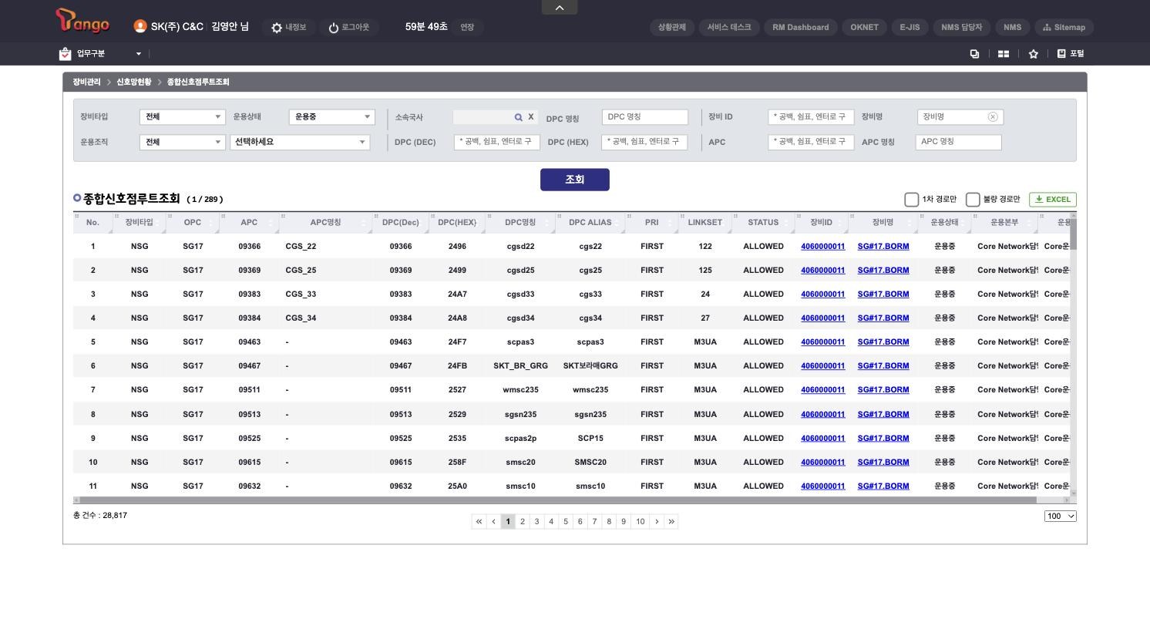Open the 운용조직 전체 dropdown

pos(183,142)
